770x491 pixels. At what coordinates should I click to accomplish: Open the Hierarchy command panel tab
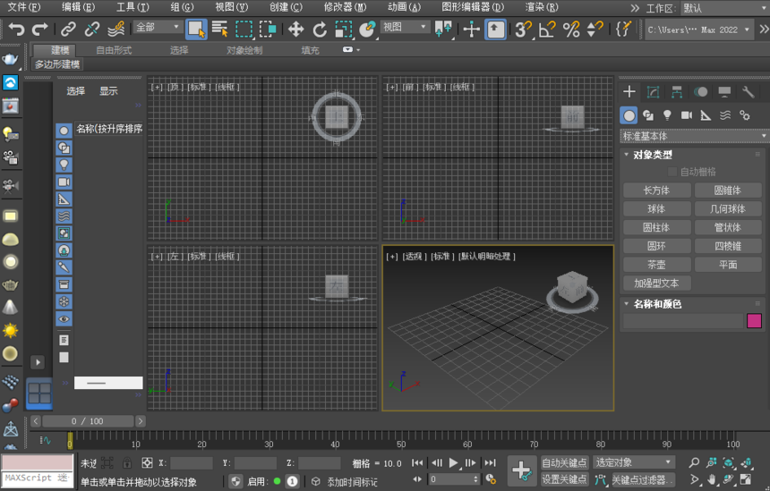coord(677,92)
